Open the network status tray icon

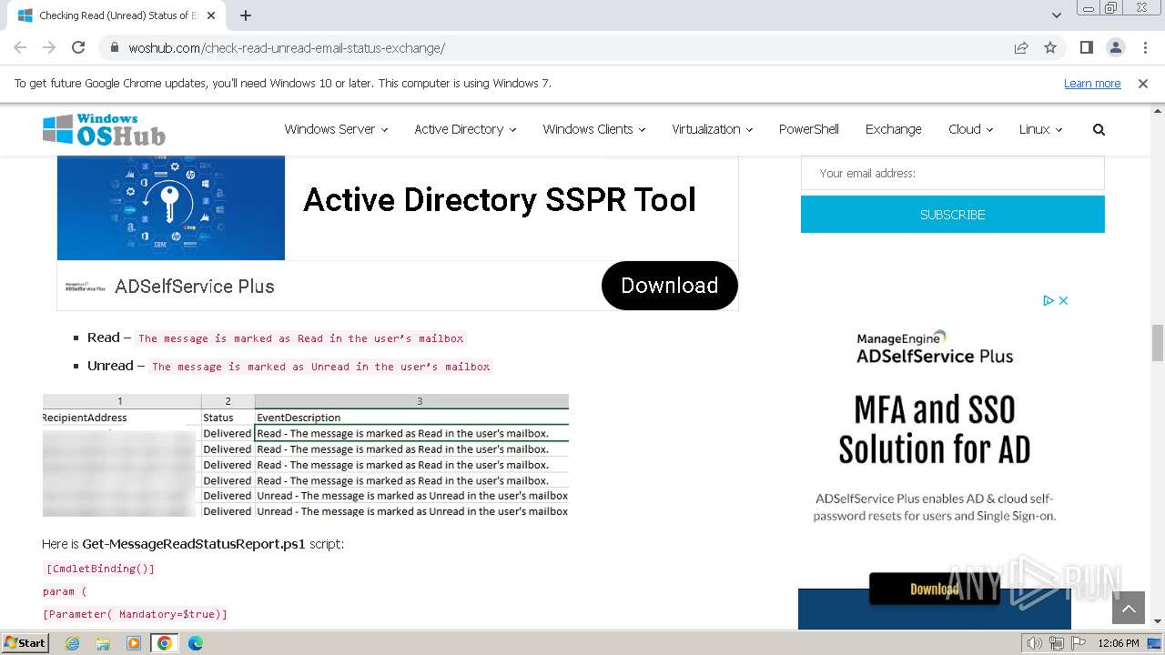coord(1057,643)
